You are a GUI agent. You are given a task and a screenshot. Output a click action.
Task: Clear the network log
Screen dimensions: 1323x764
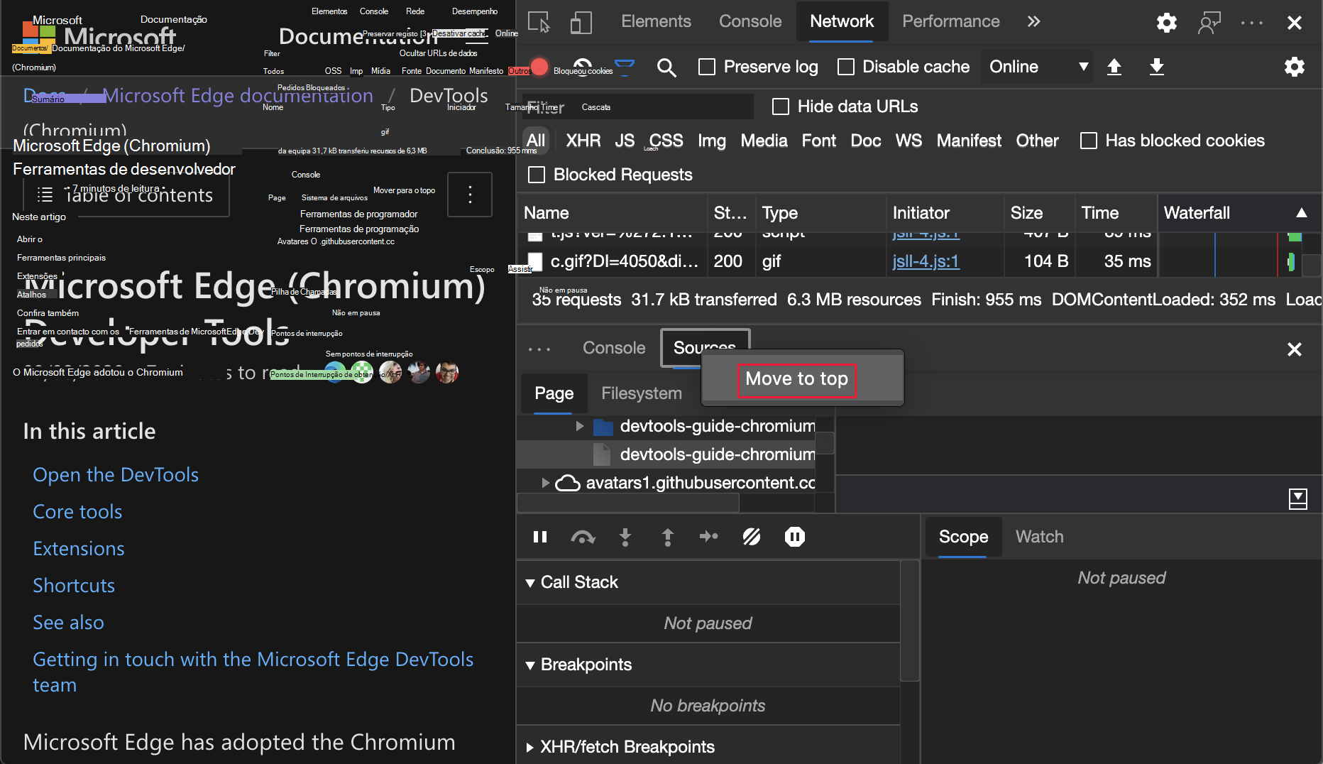(583, 67)
